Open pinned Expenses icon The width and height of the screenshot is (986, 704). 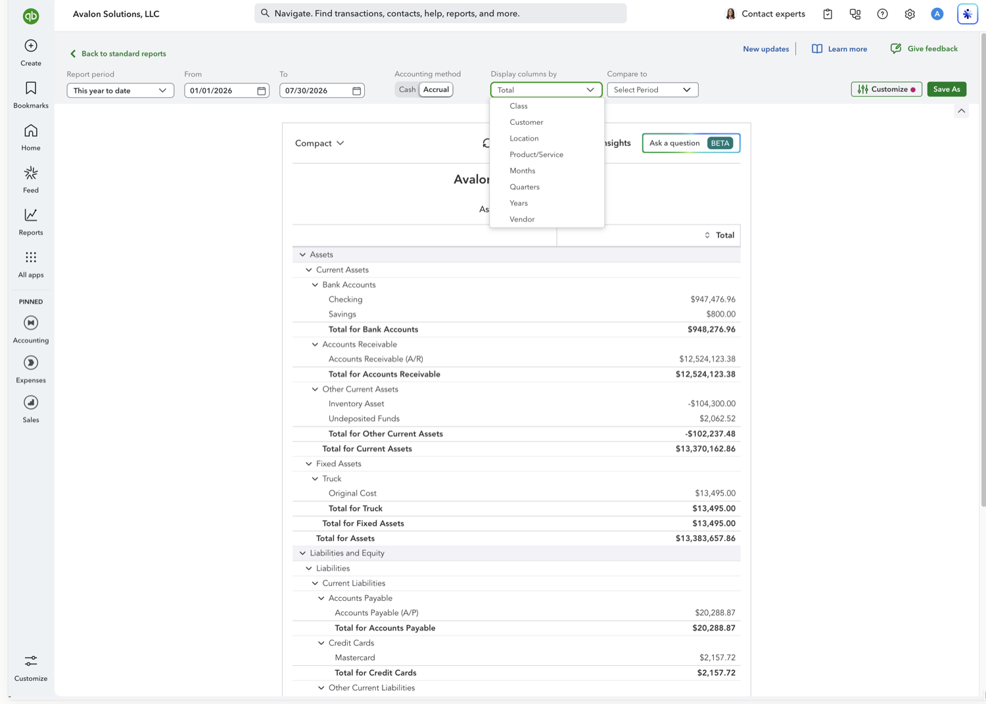coord(31,363)
